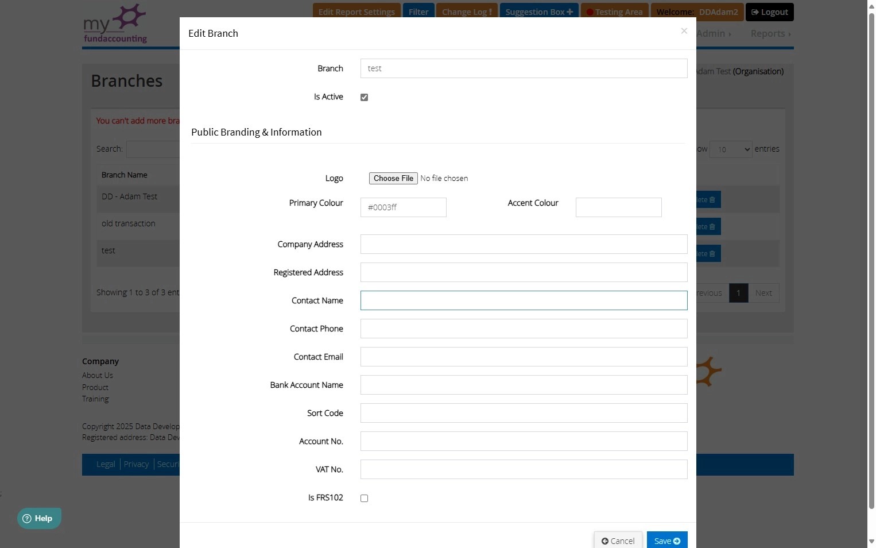
Task: Cancel editing the branch
Action: pyautogui.click(x=618, y=541)
